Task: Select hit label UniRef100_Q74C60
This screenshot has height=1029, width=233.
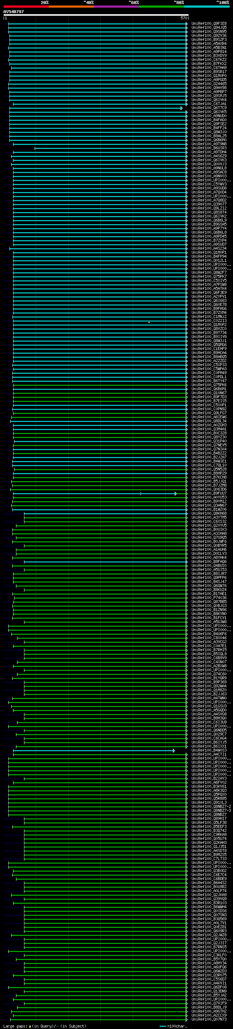Action: tap(209, 674)
